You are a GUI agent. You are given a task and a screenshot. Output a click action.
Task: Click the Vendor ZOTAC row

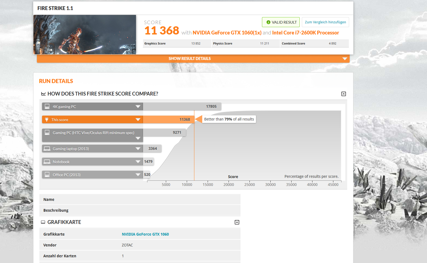point(140,245)
